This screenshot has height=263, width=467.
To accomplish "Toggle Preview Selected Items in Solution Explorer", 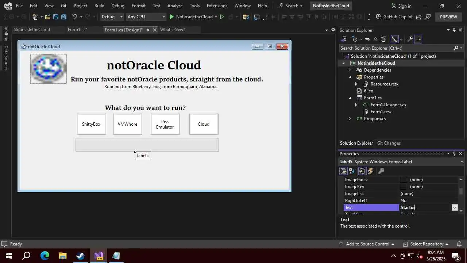I will (418, 39).
